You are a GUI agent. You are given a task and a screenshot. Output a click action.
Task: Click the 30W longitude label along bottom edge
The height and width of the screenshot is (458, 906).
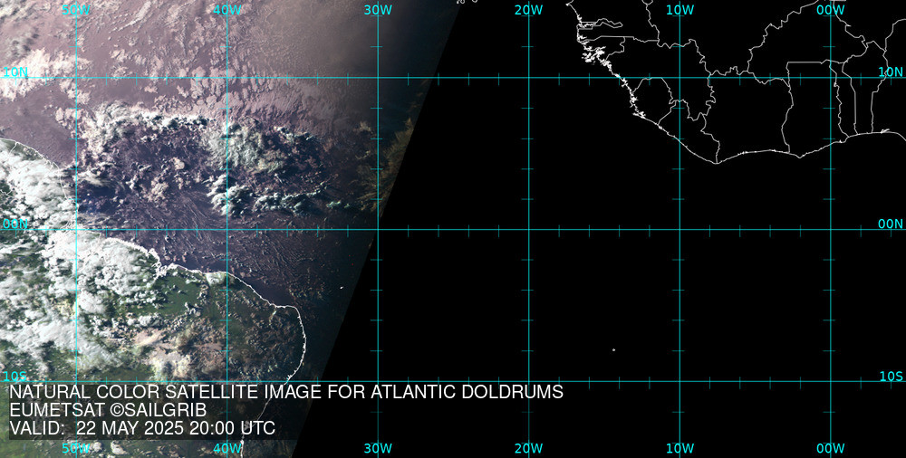point(378,448)
